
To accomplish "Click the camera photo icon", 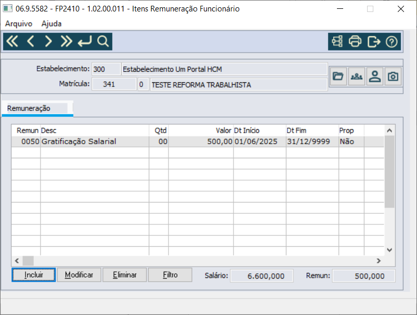I will tap(393, 77).
